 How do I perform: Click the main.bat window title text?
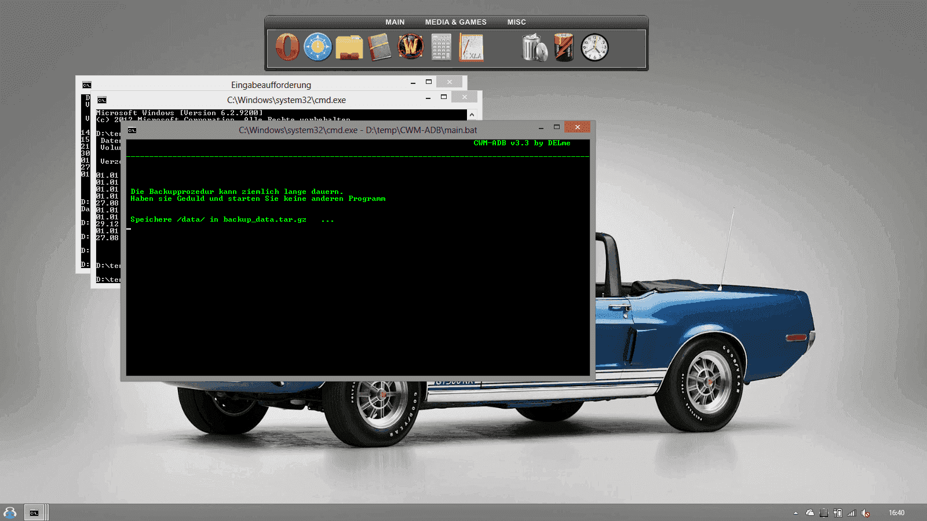(358, 130)
